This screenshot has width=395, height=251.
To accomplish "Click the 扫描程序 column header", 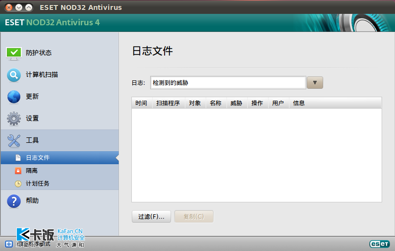I will tap(168, 103).
